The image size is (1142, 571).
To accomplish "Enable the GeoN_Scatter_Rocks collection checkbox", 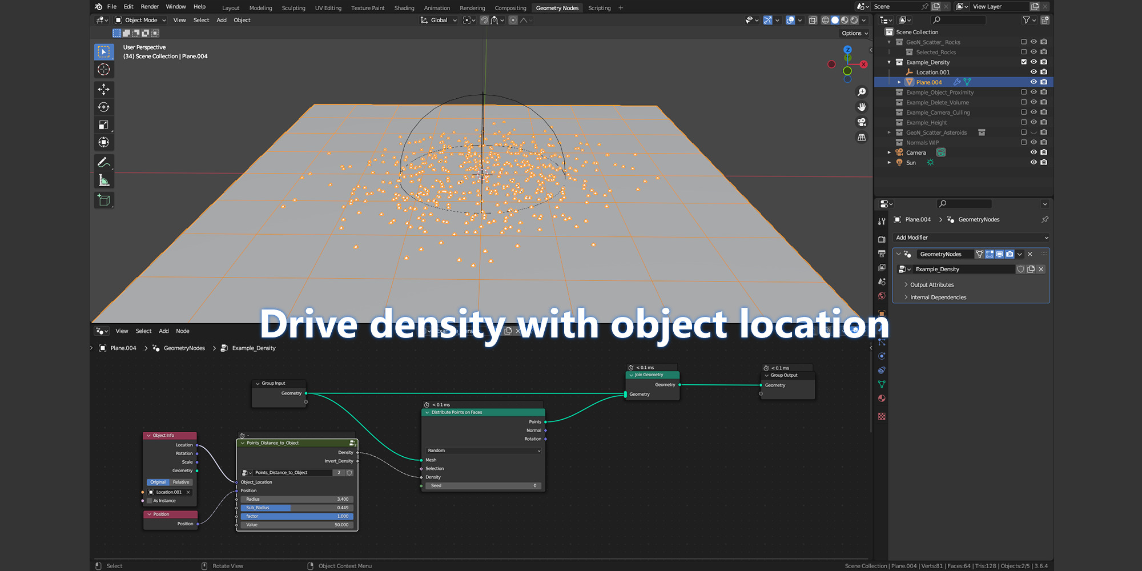I will 1024,42.
